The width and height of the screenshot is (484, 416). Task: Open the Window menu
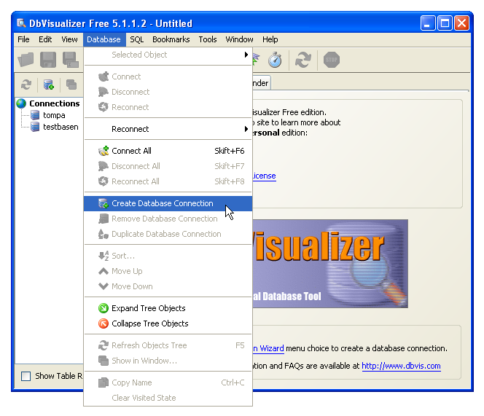point(239,39)
